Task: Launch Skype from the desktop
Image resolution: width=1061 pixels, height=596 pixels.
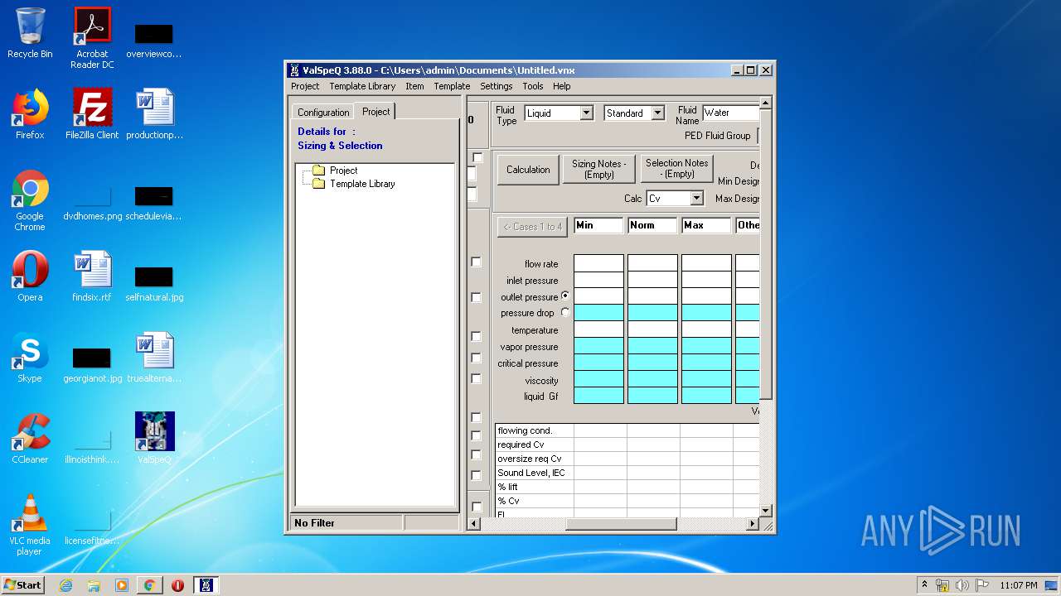Action: [x=30, y=358]
